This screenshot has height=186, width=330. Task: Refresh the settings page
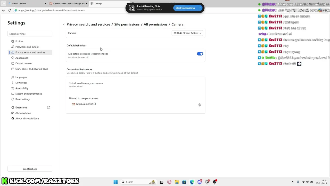[x=10, y=10]
